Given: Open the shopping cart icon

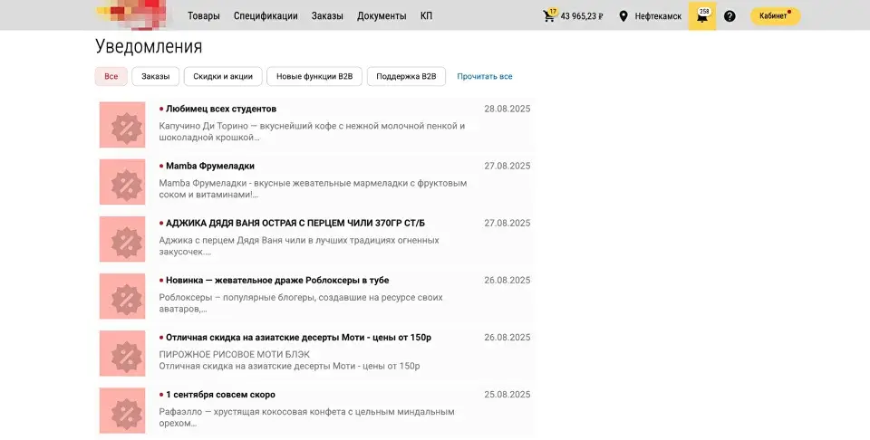Looking at the screenshot, I should 549,15.
